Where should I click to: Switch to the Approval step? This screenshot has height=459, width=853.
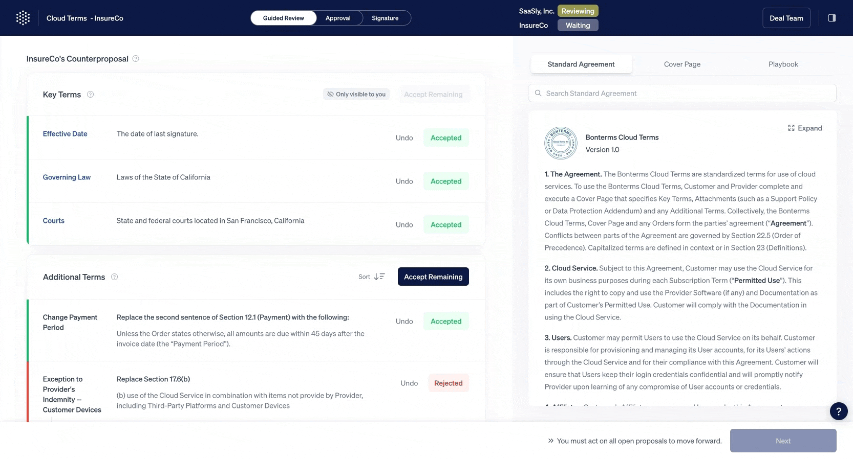click(338, 18)
